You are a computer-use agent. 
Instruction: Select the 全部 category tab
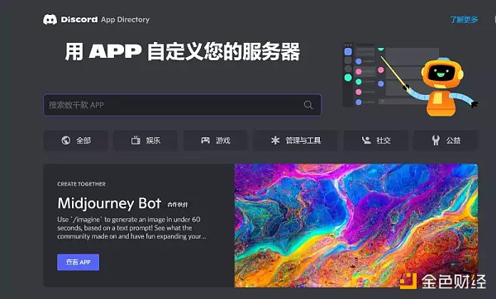pyautogui.click(x=76, y=140)
